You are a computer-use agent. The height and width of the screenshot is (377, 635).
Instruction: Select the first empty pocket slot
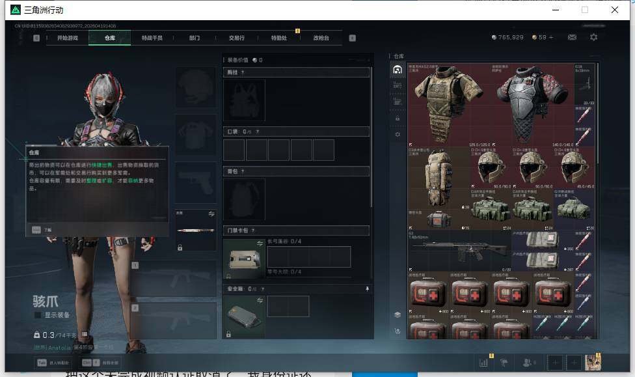click(234, 150)
